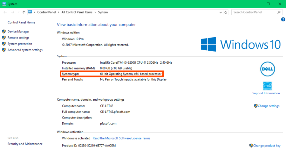The height and width of the screenshot is (151, 286).
Task: Go to Control Panel breadcrumb
Action: [x=47, y=12]
